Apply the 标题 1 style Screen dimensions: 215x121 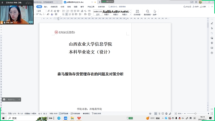point(107,13)
